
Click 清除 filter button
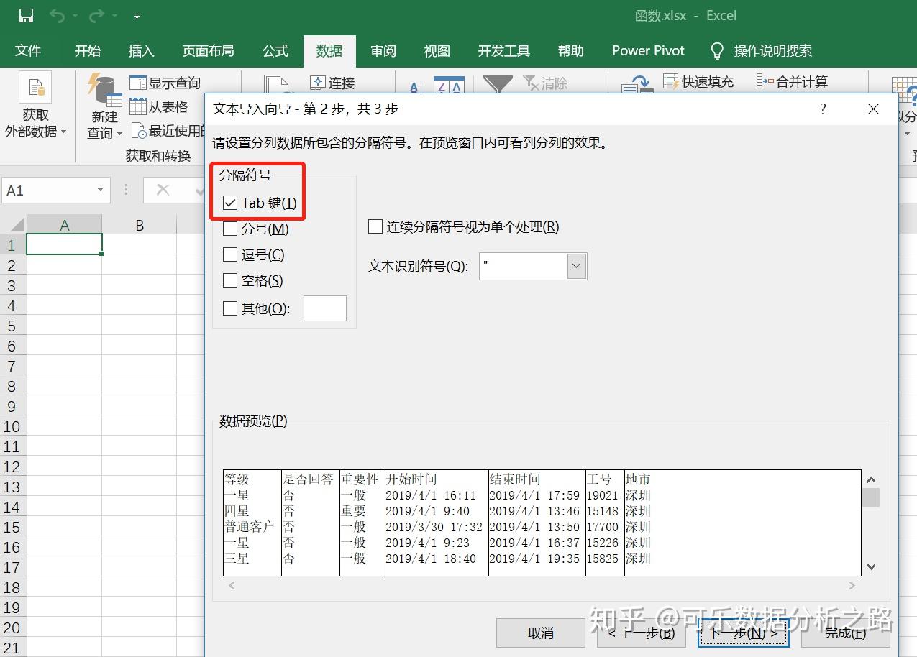(x=545, y=83)
